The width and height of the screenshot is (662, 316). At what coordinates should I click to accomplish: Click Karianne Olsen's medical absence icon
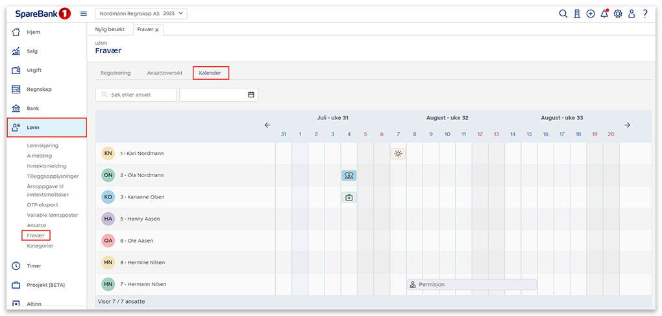point(349,197)
